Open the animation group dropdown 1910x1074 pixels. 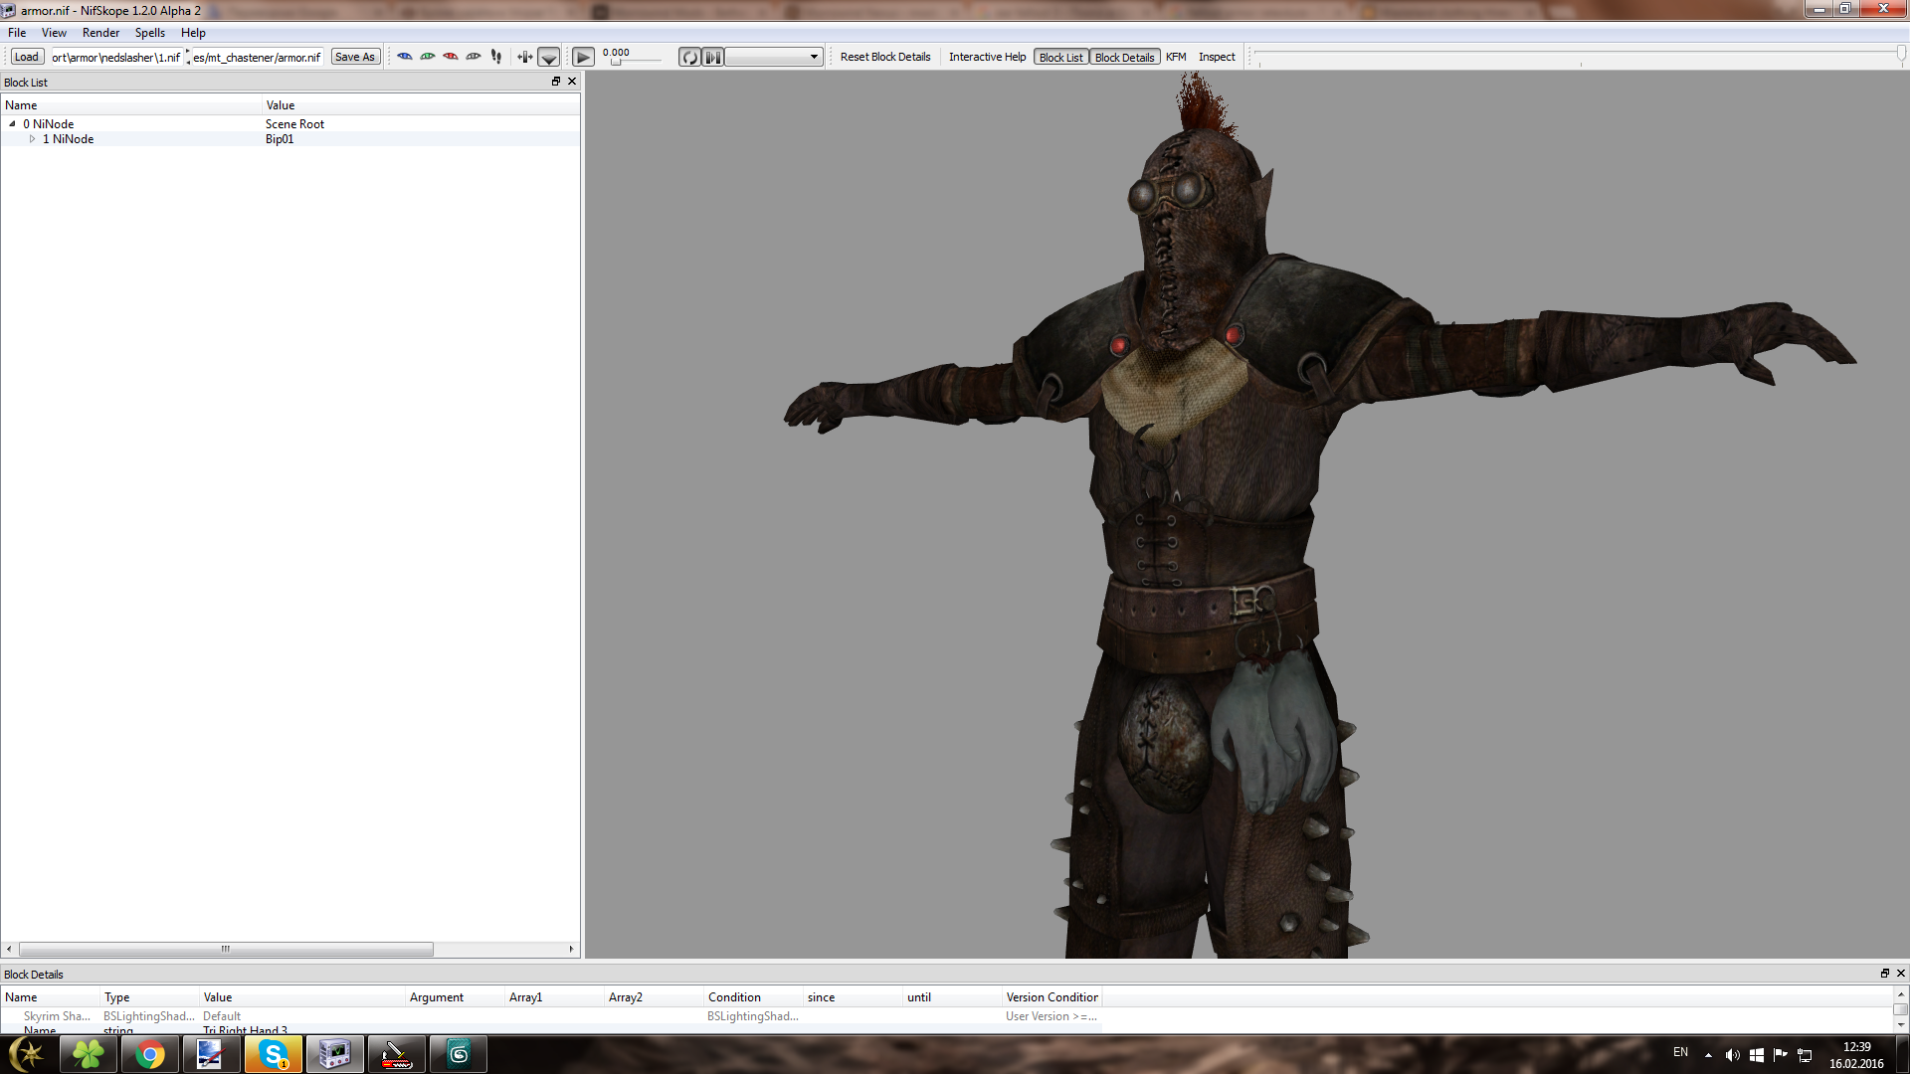pyautogui.click(x=774, y=57)
